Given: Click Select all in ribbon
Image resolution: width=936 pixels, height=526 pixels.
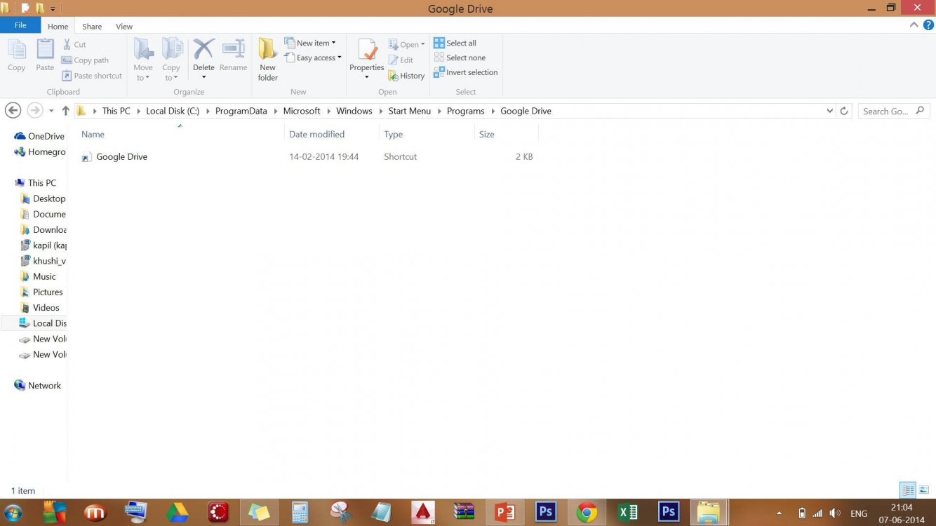Looking at the screenshot, I should [x=455, y=43].
